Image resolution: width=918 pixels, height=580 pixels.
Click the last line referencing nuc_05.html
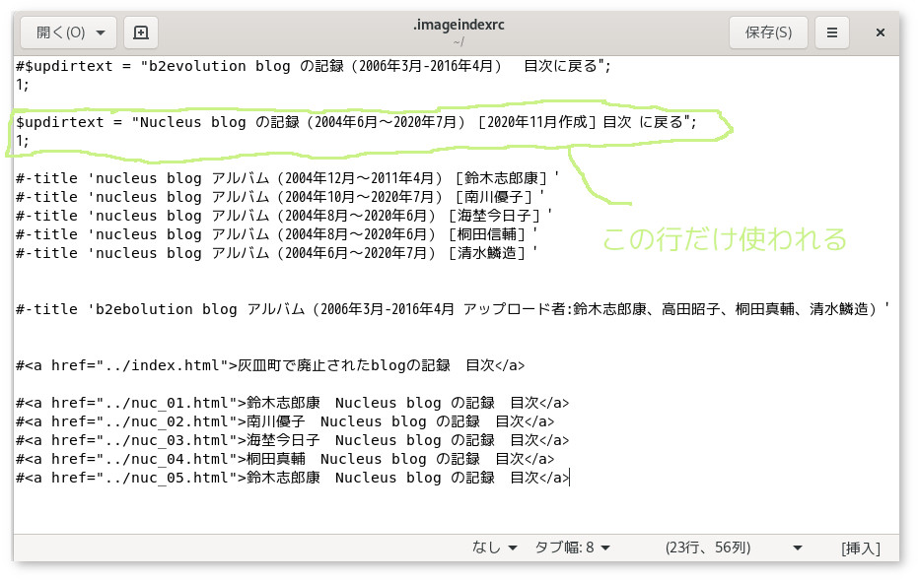tap(292, 478)
